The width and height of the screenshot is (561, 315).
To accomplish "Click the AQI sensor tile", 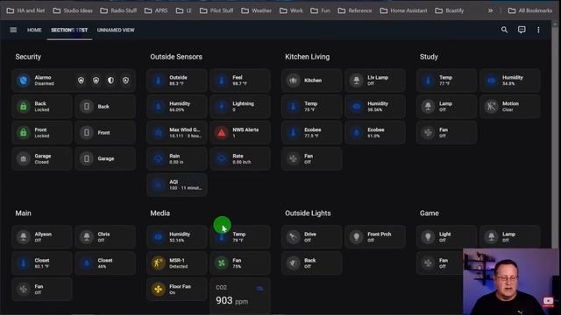I will click(177, 185).
